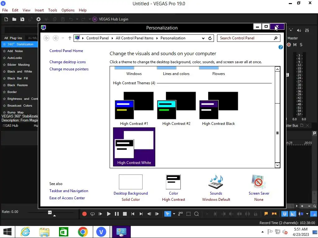Image resolution: width=318 pixels, height=238 pixels.
Task: Insert a region with double flag icon
Action: click(274, 214)
